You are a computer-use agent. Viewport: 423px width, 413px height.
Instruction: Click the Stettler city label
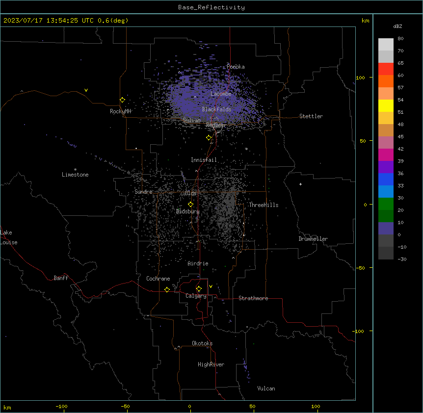click(x=311, y=116)
